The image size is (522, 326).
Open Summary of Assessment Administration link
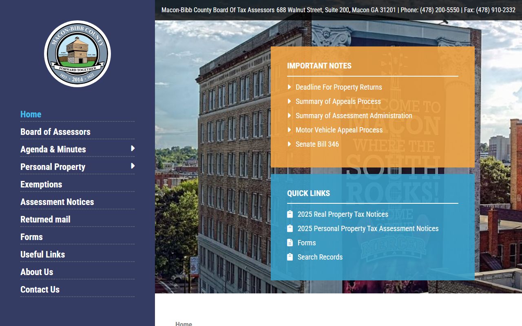coord(354,116)
